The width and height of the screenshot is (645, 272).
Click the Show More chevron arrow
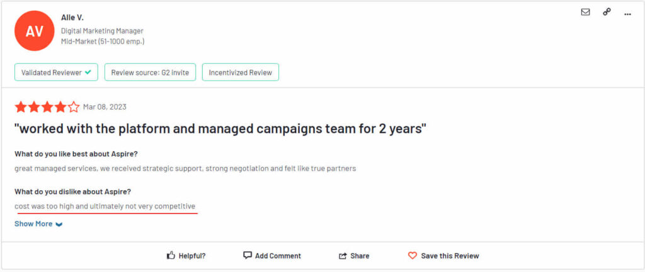coord(59,224)
